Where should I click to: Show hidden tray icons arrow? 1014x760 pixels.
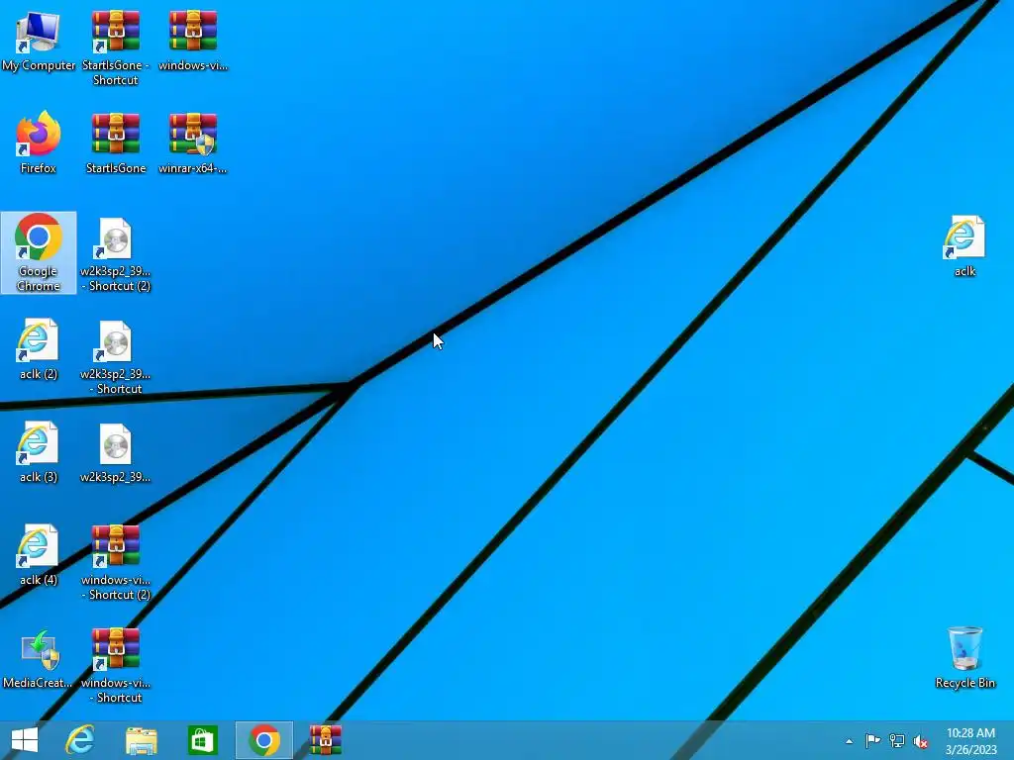coord(849,741)
